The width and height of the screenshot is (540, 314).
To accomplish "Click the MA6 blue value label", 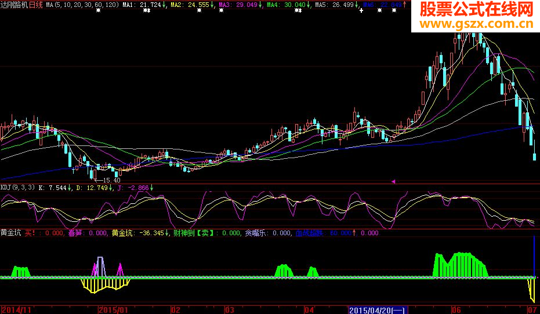I will pos(382,5).
